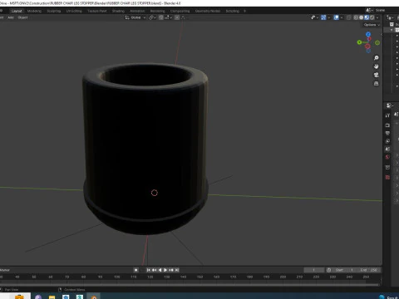Jump to the timeline start frame
Viewport: 399px width, 299px height.
pyautogui.click(x=149, y=270)
